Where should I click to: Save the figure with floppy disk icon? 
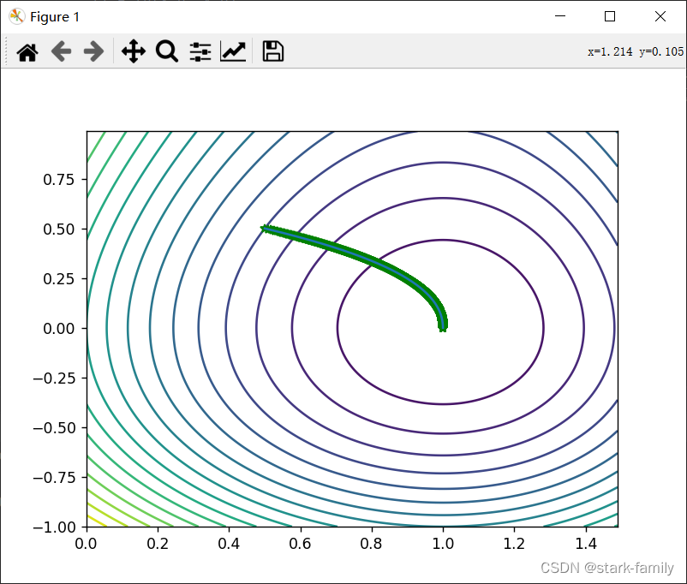point(273,51)
